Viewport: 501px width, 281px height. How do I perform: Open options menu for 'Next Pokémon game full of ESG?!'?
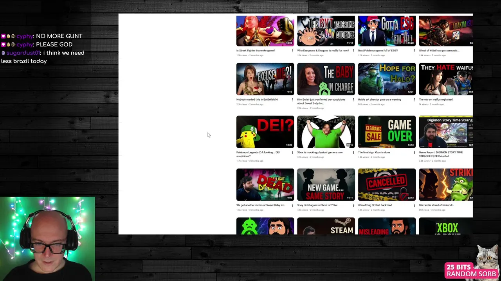click(x=414, y=51)
